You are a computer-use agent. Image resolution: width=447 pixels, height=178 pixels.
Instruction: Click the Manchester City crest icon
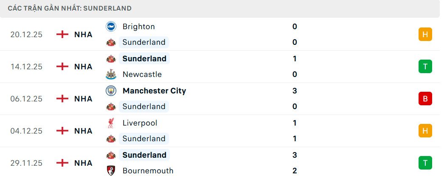point(111,91)
